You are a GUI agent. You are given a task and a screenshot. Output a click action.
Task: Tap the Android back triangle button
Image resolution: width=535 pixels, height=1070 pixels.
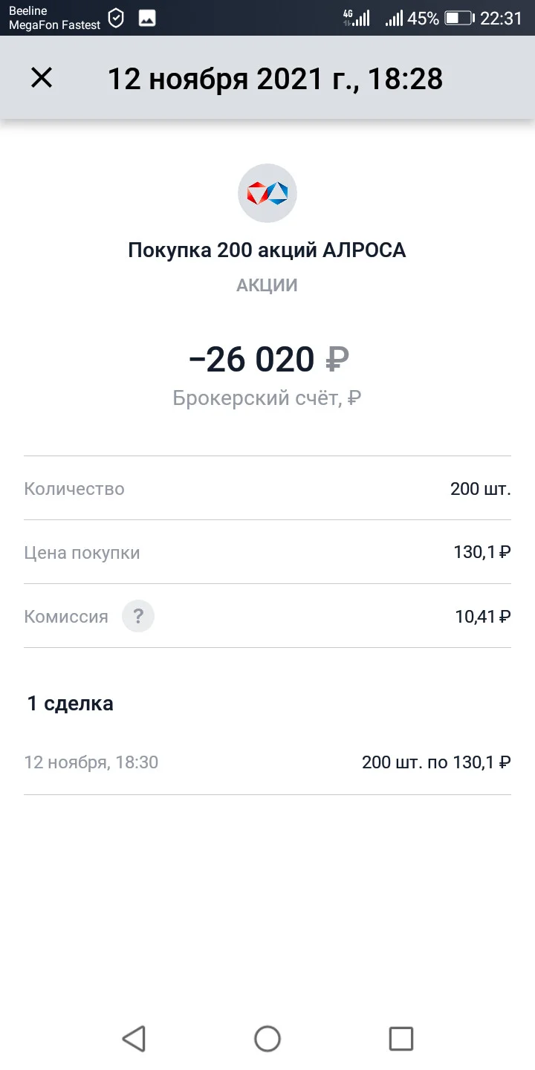point(134,1038)
